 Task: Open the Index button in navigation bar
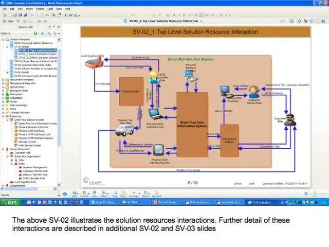click(x=8, y=21)
